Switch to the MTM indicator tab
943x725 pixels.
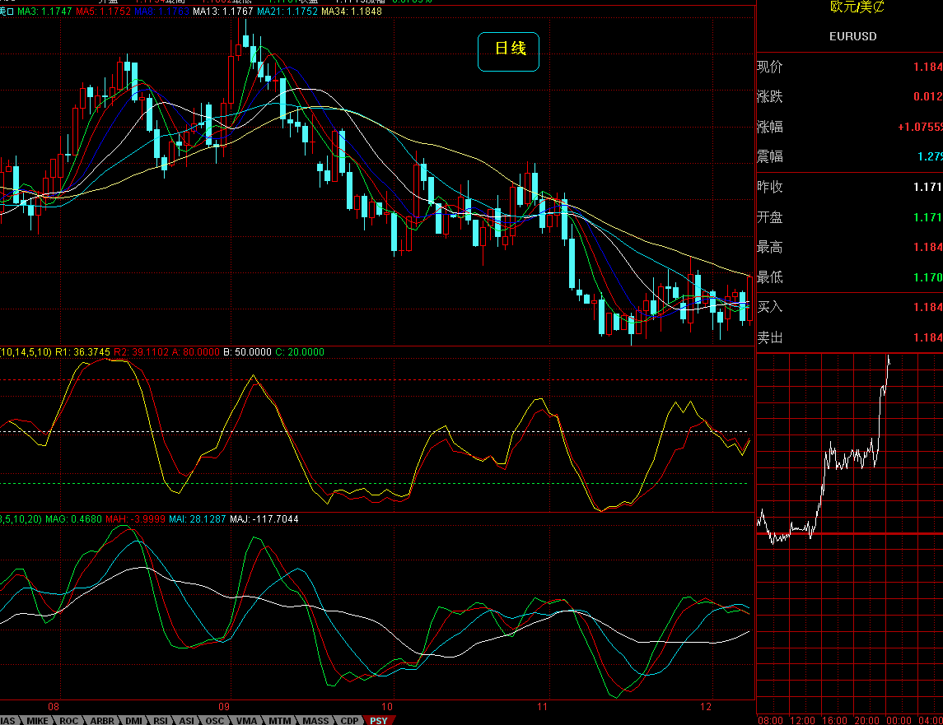pos(280,720)
